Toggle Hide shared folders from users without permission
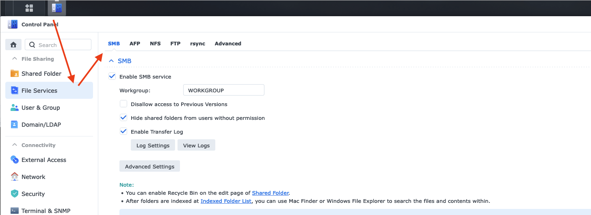Image resolution: width=591 pixels, height=215 pixels. pos(123,118)
